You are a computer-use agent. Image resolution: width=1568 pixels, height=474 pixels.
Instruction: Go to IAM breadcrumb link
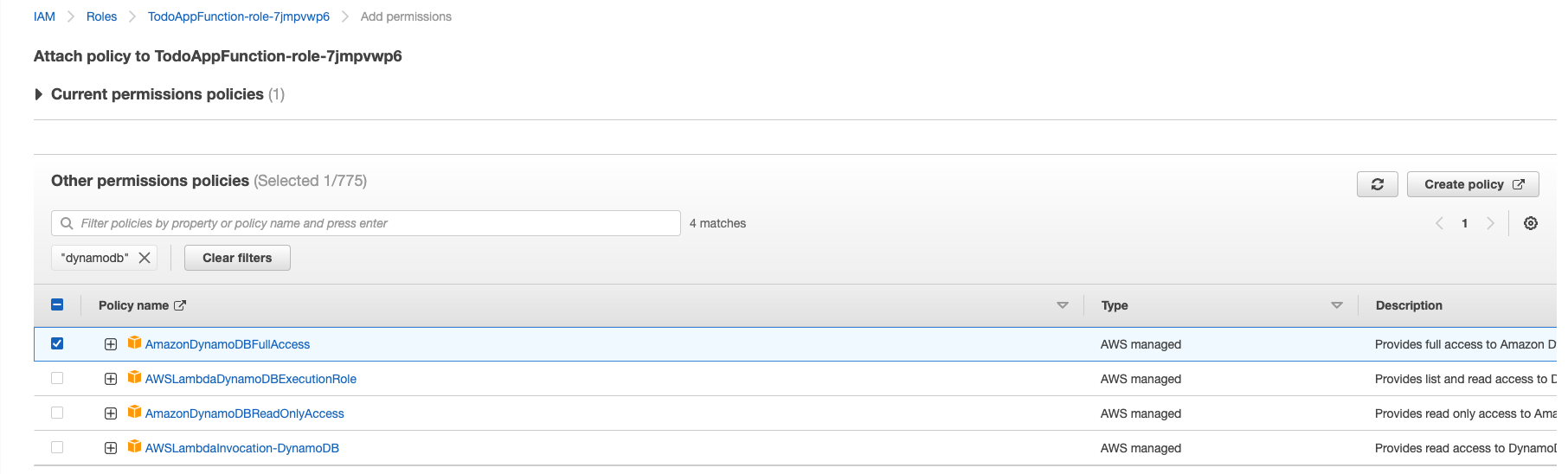pos(44,16)
